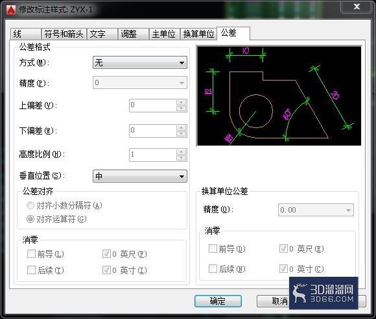The image size is (376, 319).
Task: Click the 取消 button
Action: [x=279, y=301]
